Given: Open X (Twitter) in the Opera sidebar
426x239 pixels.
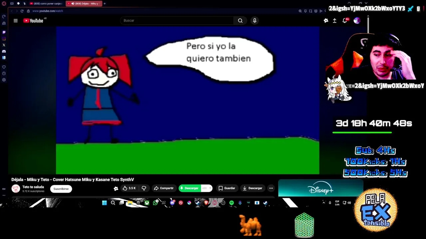Looking at the screenshot, I should (4, 45).
